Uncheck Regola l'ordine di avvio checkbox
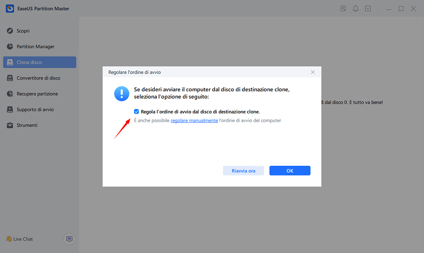The height and width of the screenshot is (253, 424). point(136,111)
